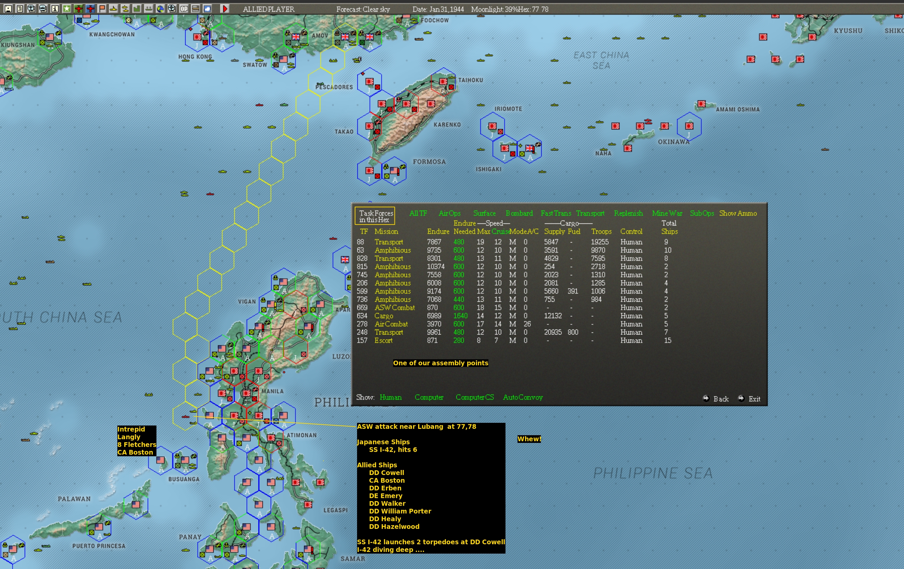Select TF 157 Escort row
The width and height of the screenshot is (904, 569).
coord(383,341)
